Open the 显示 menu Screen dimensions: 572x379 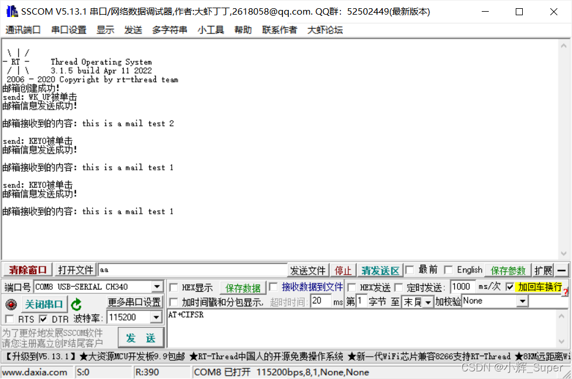pyautogui.click(x=105, y=30)
